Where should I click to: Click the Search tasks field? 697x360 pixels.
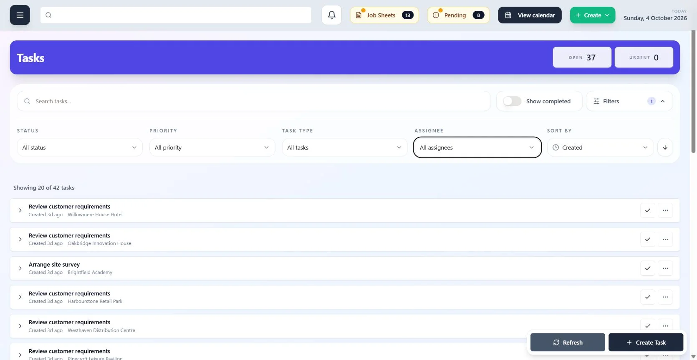point(254,101)
